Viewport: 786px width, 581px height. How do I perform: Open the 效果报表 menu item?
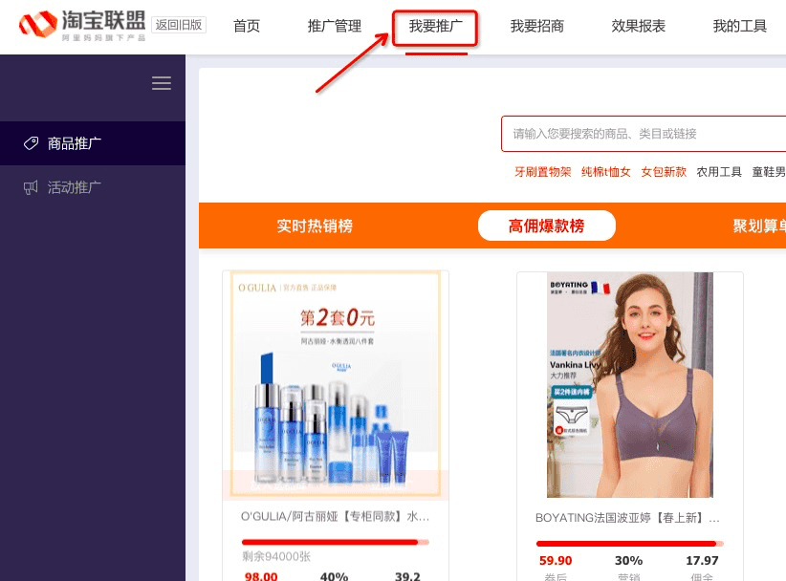pyautogui.click(x=638, y=26)
